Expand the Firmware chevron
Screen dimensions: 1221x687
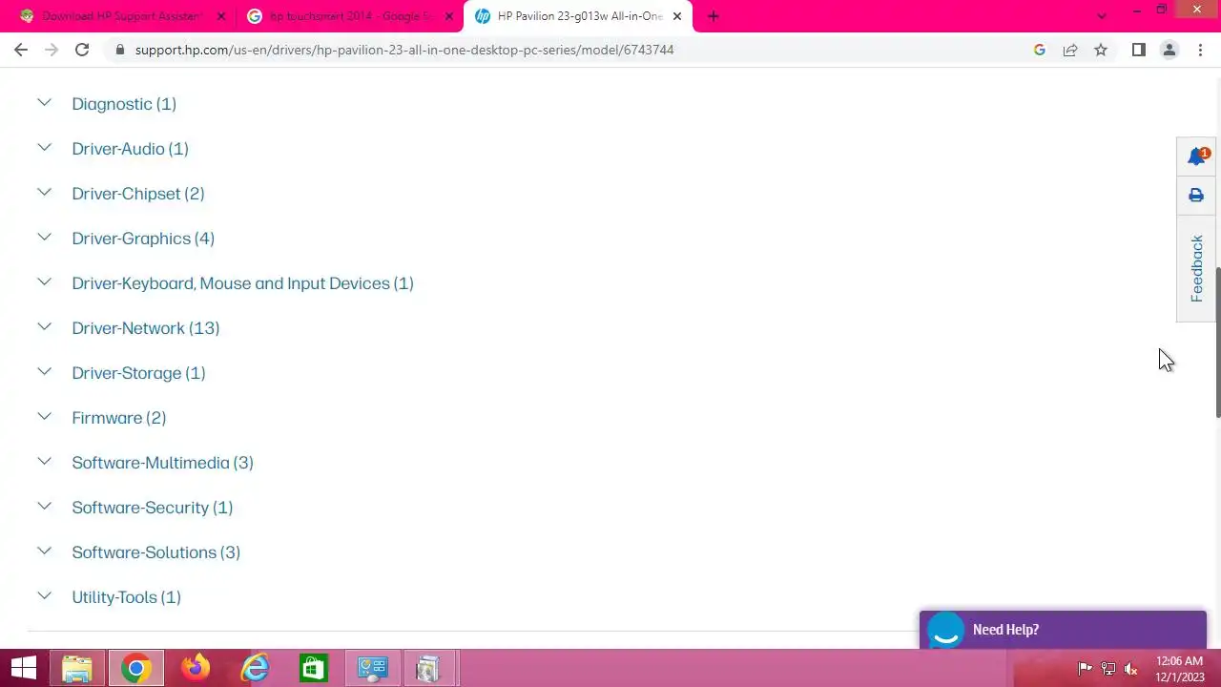tap(44, 416)
